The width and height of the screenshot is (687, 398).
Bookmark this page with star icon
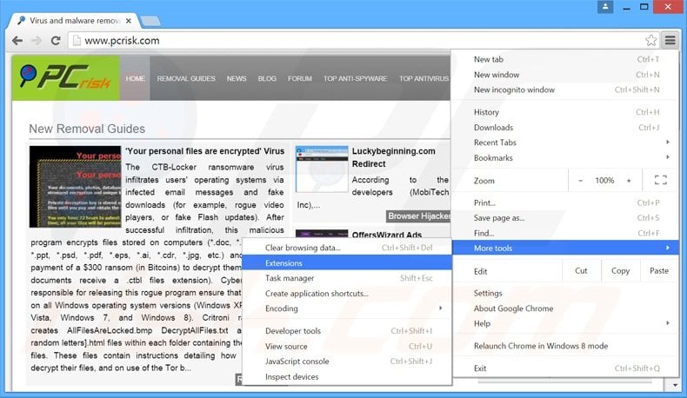point(651,41)
